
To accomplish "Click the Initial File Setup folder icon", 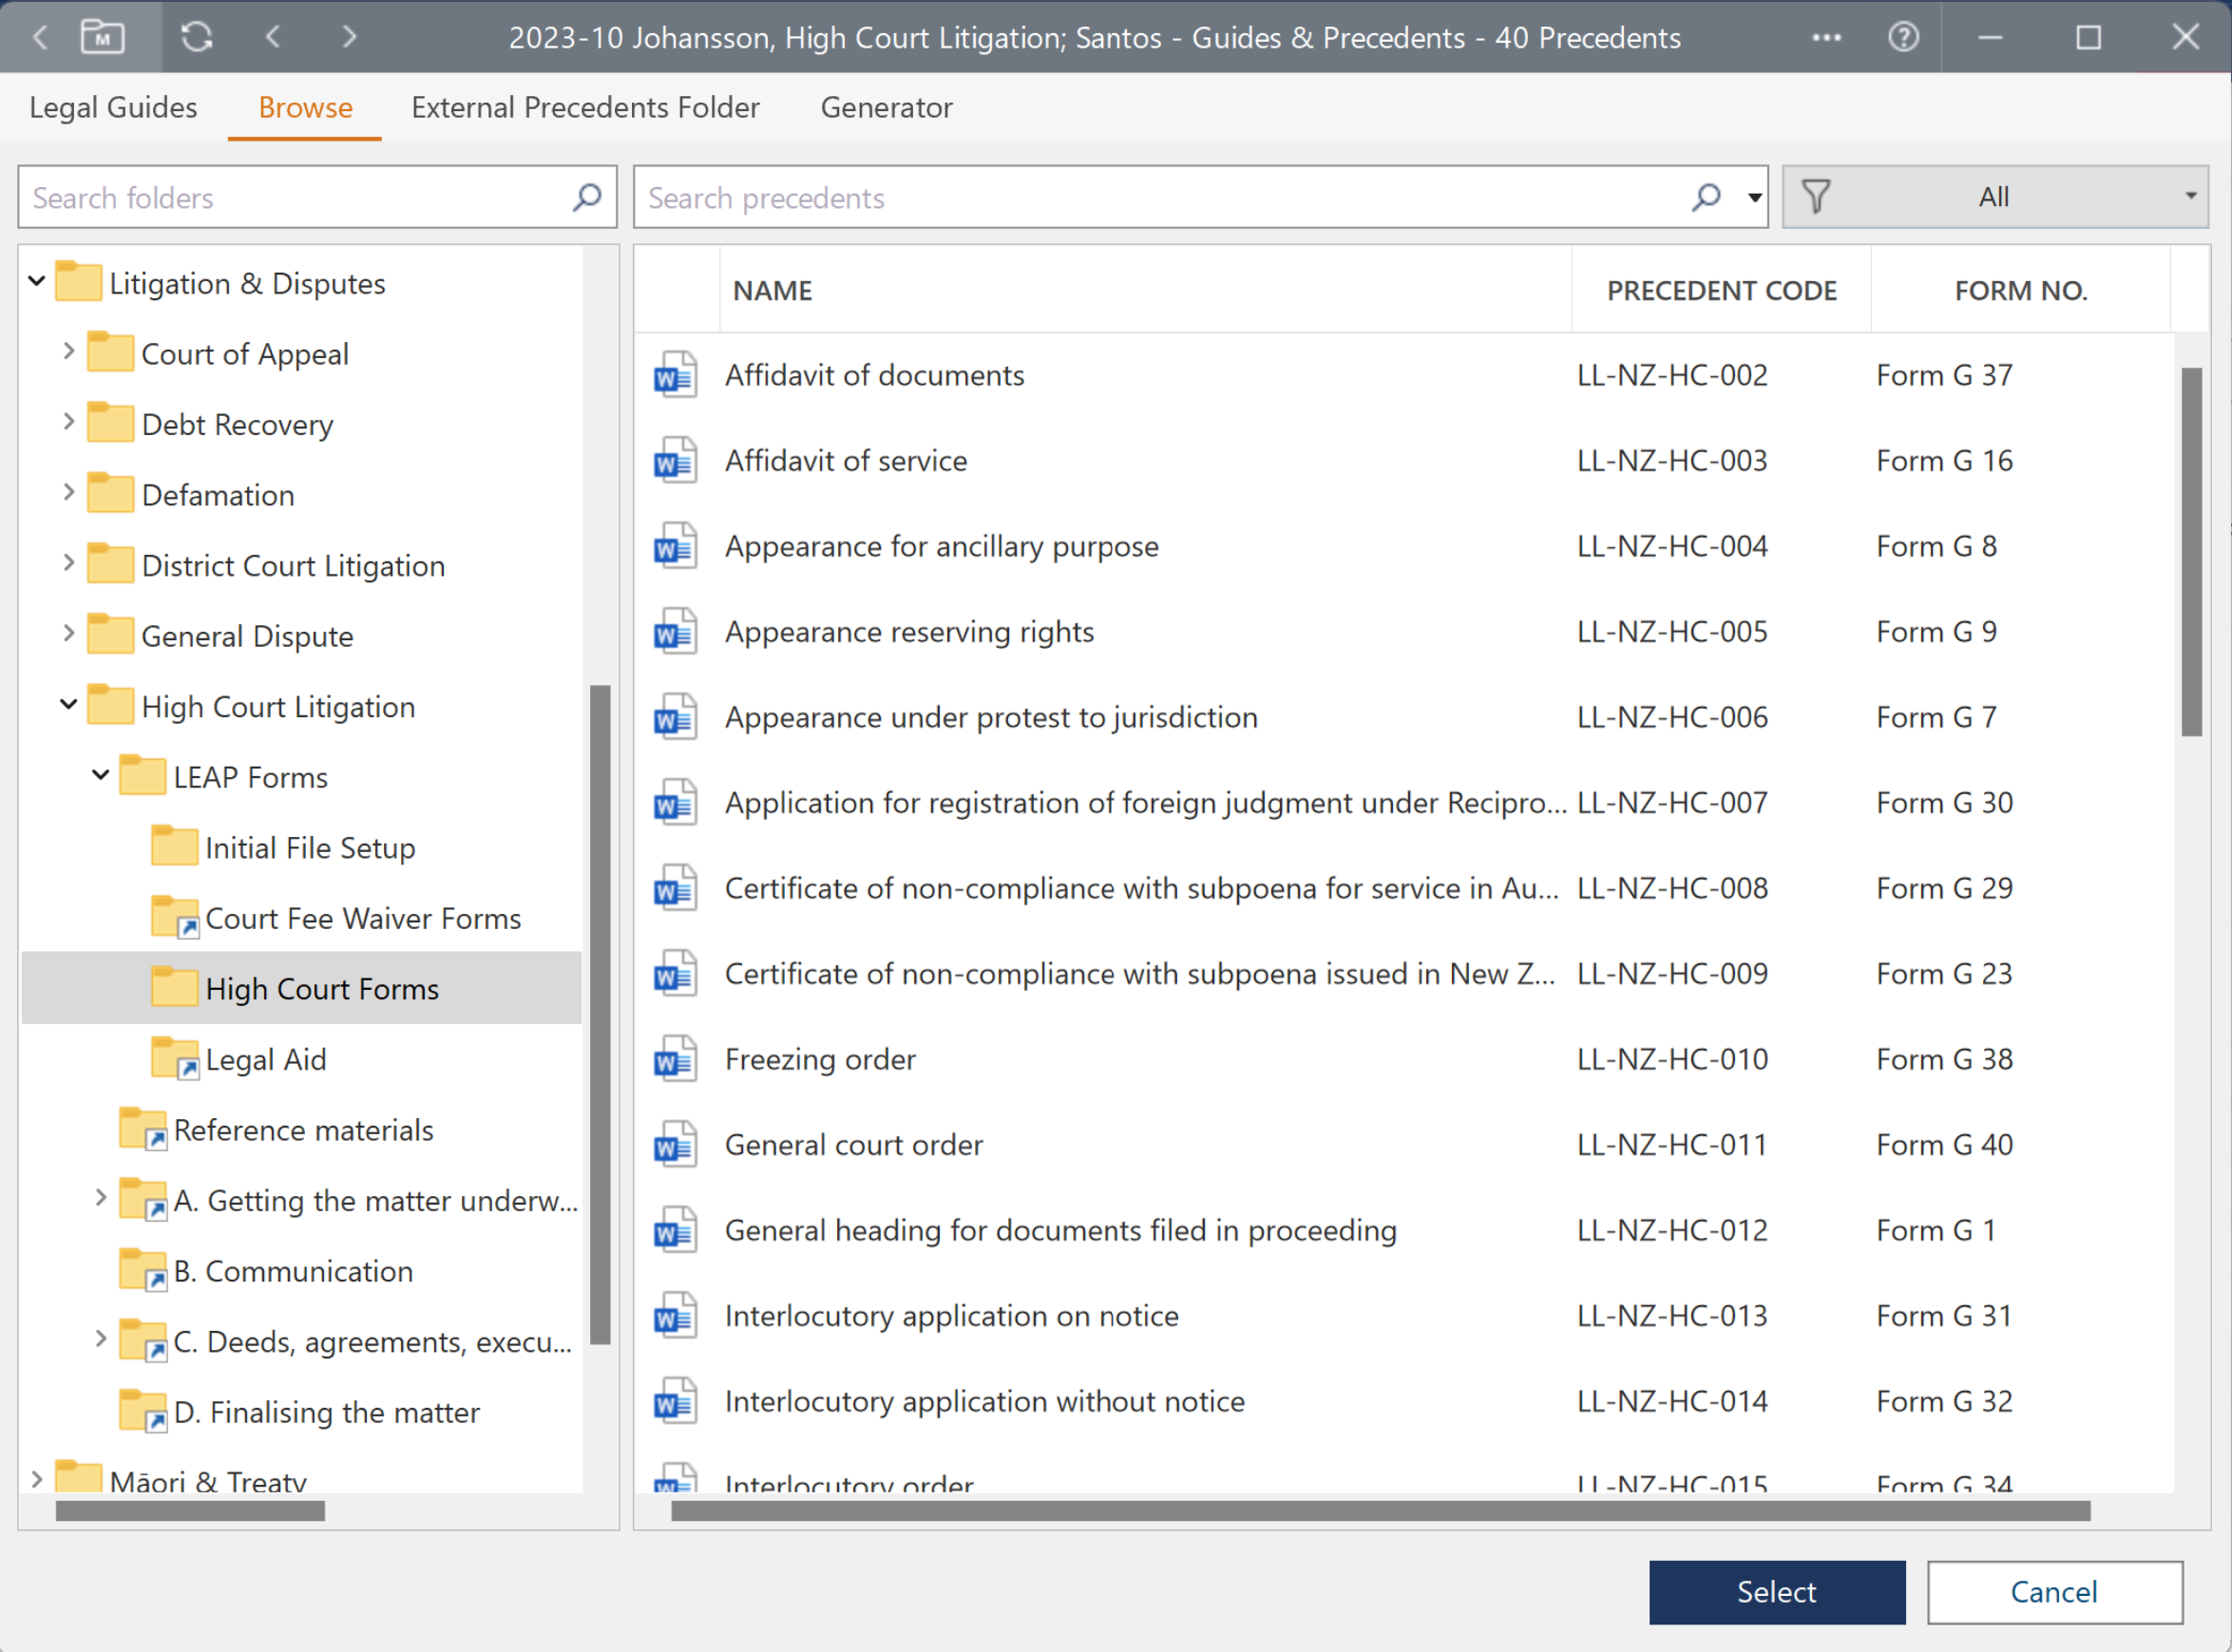I will coord(174,846).
